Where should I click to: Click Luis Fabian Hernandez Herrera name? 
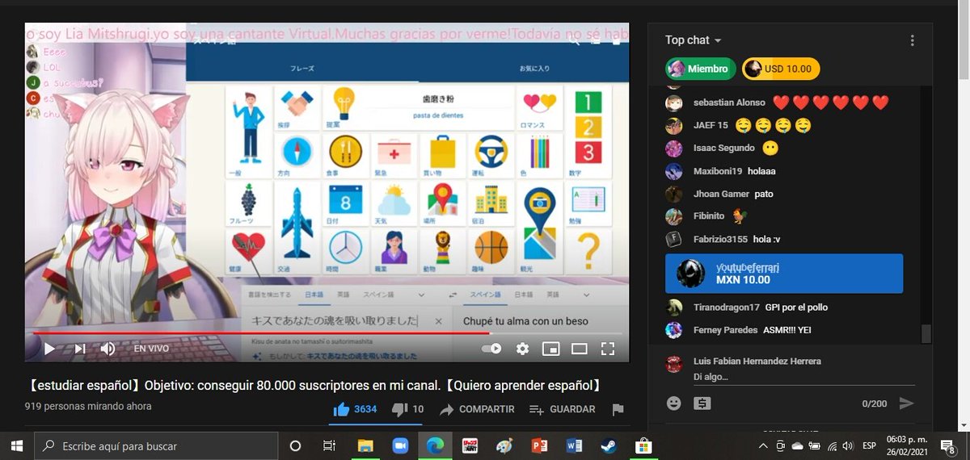point(757,361)
